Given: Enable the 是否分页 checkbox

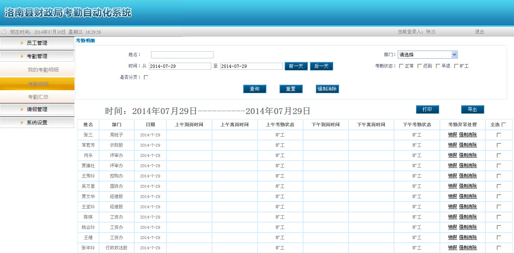Looking at the screenshot, I should click(x=146, y=77).
